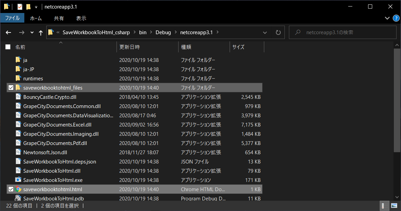Expand hidden breadcrumb path double chevron

58,32
